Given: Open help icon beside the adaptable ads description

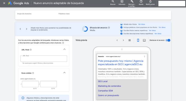Looking at the screenshot, I should click(x=63, y=43).
